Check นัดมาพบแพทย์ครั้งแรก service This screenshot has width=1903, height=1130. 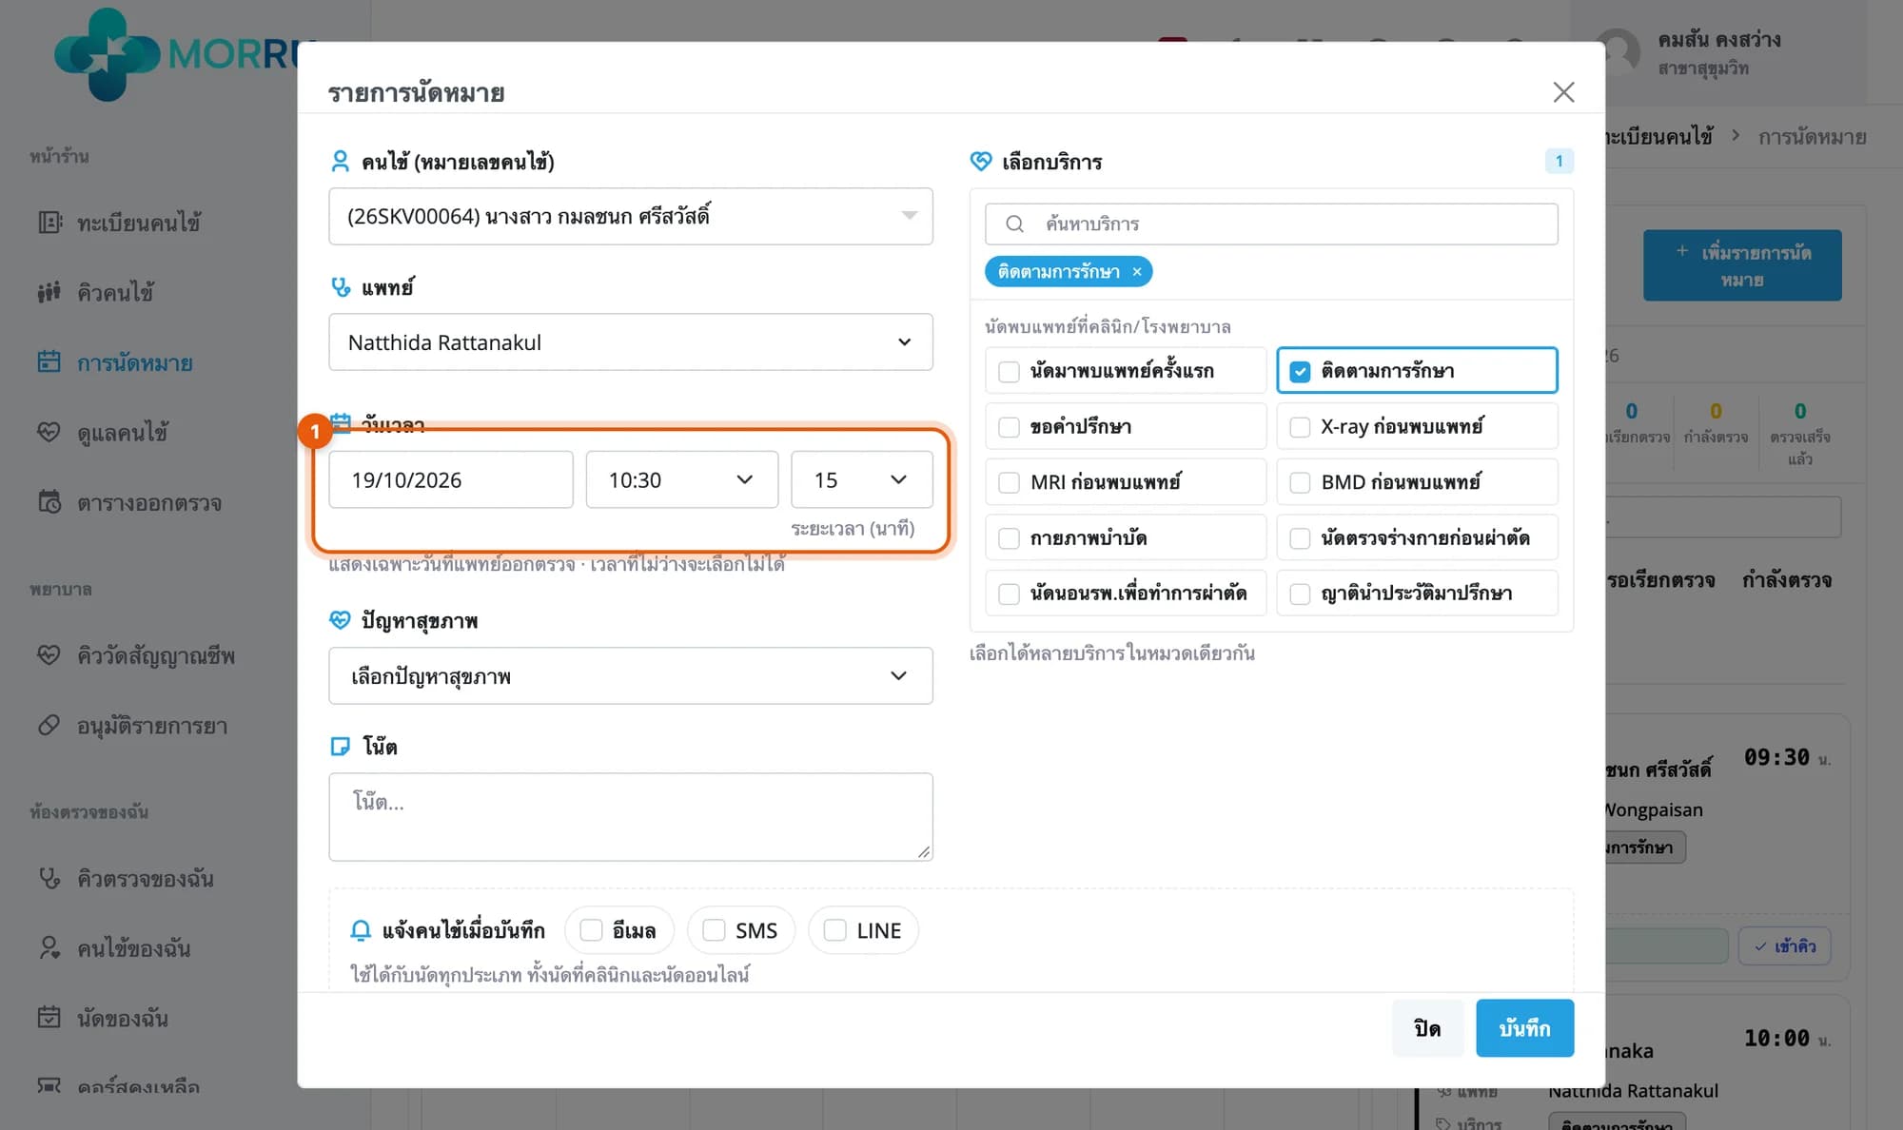(1009, 371)
